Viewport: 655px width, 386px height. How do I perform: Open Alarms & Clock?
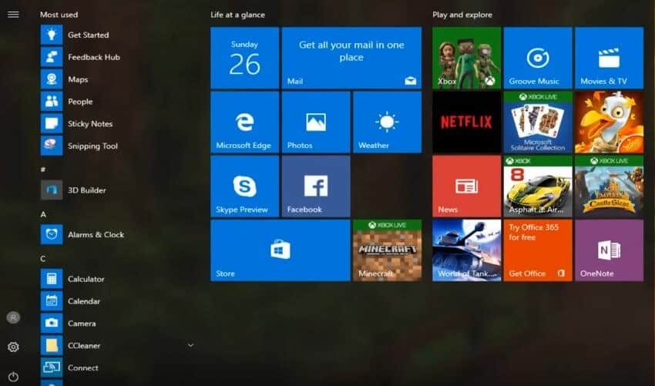tap(119, 234)
